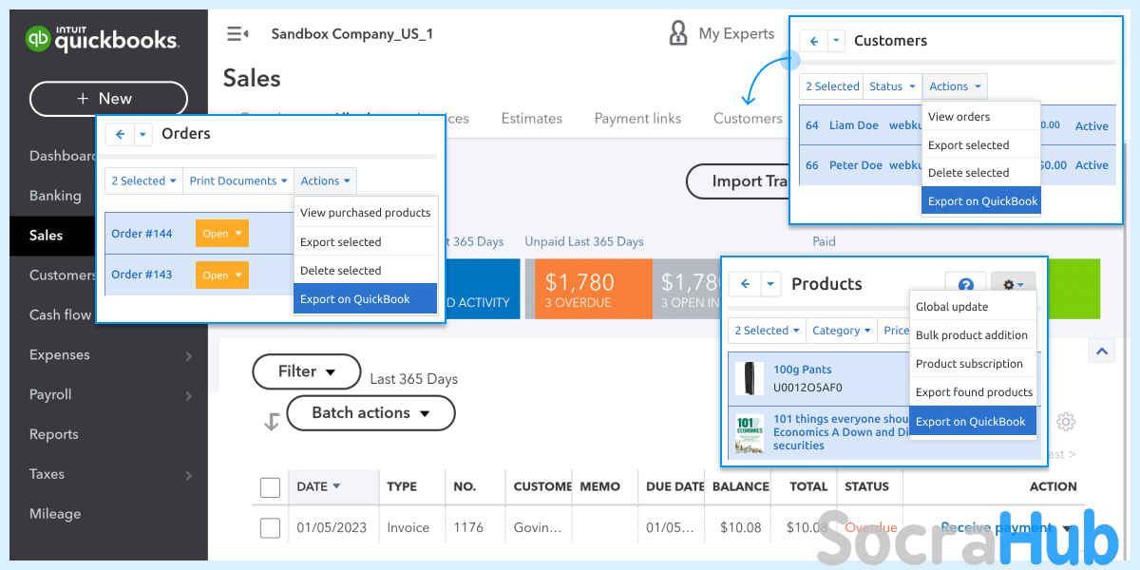Open dropdown next to Products back arrow

pos(769,284)
